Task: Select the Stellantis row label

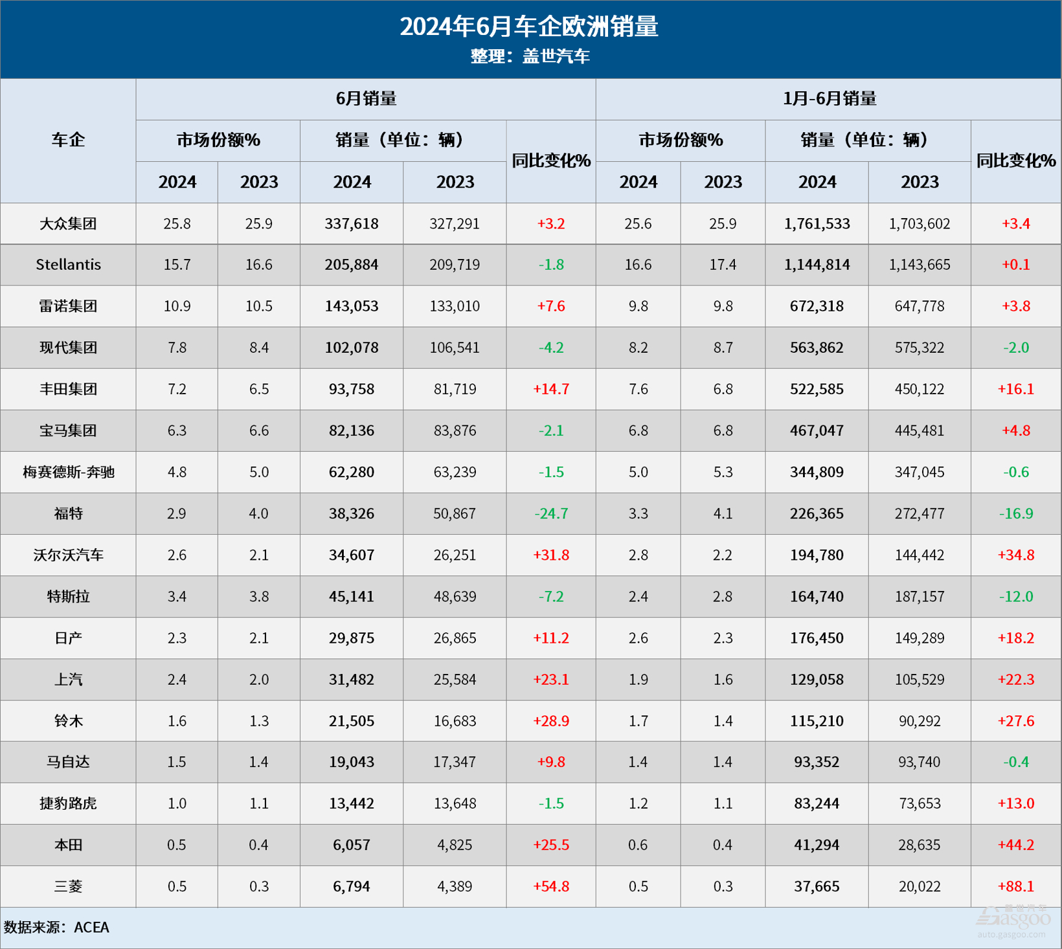Action: 68,265
